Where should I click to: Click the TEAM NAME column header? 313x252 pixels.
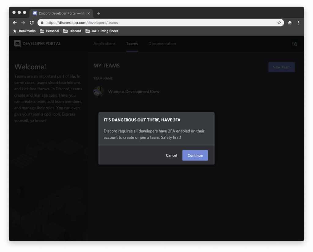(103, 78)
